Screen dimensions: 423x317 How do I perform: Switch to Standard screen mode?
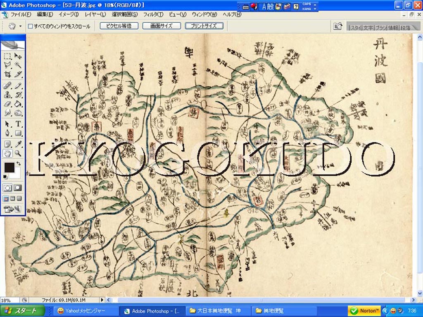pos(6,199)
